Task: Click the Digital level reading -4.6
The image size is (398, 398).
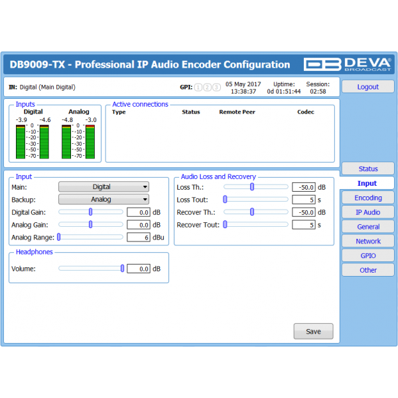Action: [x=45, y=120]
